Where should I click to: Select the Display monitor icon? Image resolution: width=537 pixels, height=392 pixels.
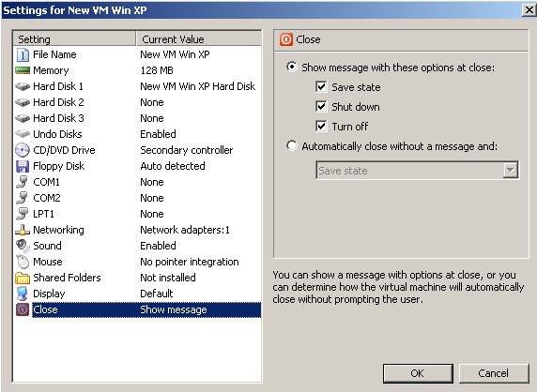23,294
